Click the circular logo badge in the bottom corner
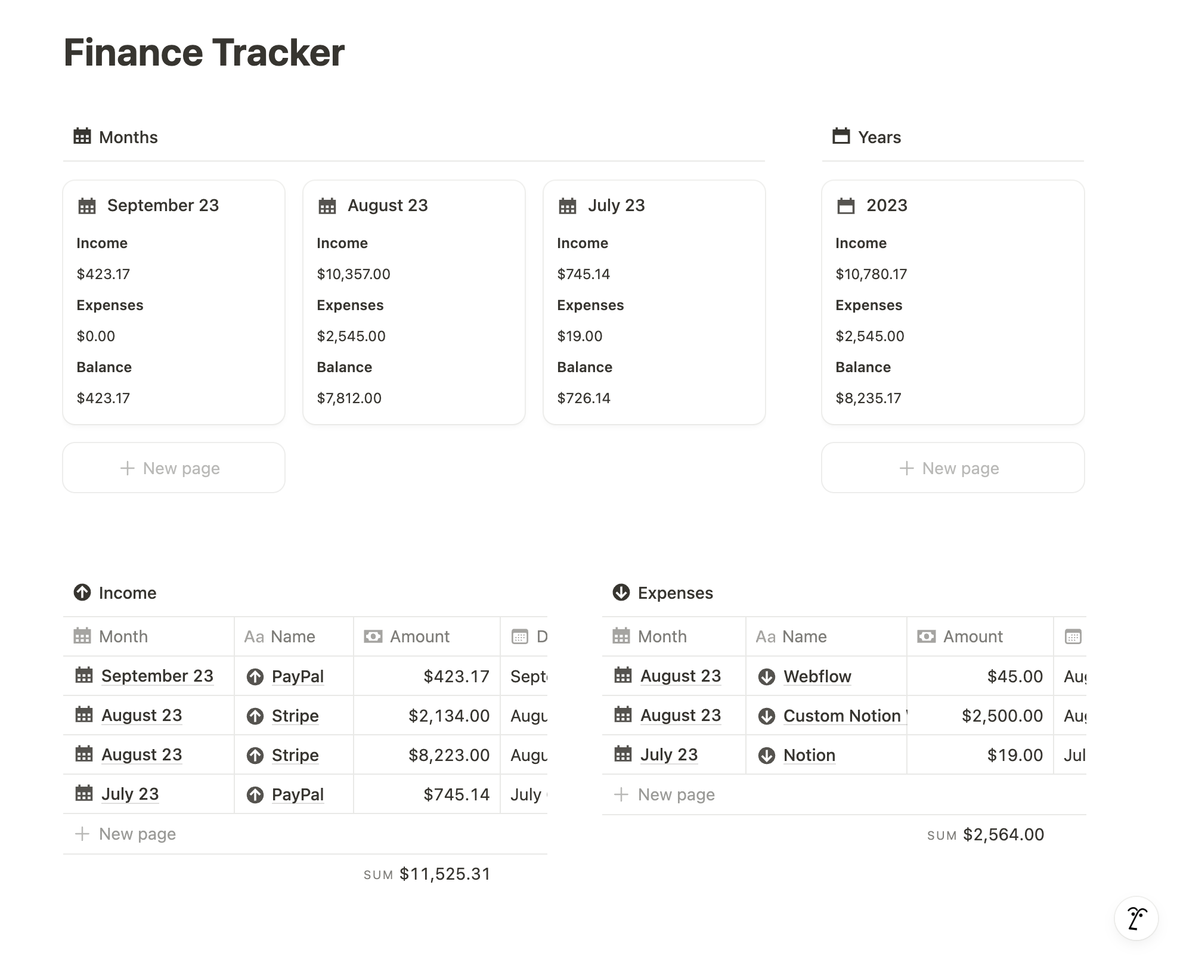The image size is (1177, 959). click(1135, 918)
